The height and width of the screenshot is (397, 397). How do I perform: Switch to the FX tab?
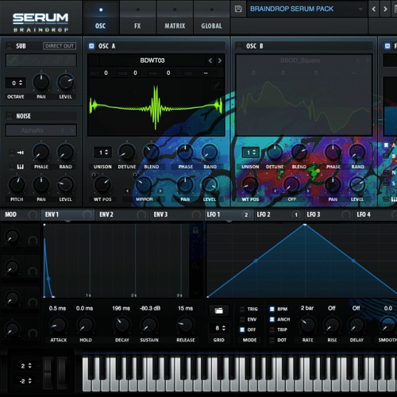pos(137,17)
